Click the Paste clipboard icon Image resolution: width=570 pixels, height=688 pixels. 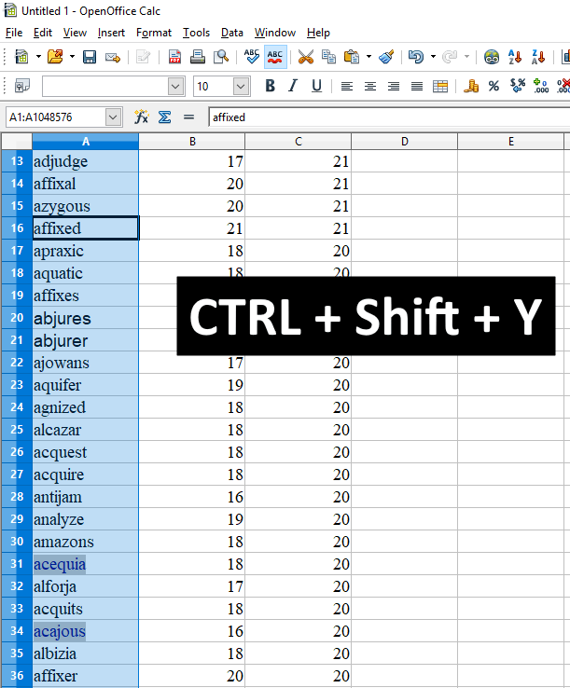point(352,57)
